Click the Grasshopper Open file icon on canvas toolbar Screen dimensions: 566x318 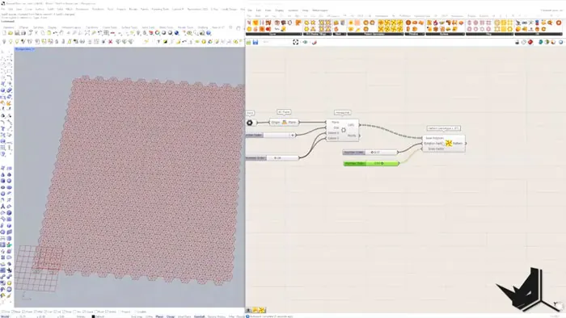(248, 42)
